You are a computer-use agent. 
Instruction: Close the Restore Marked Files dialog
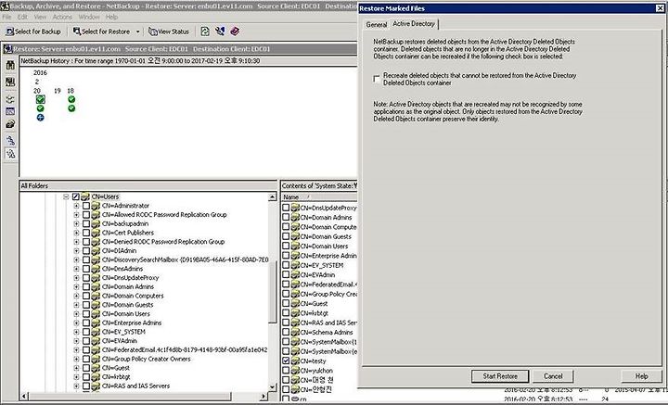(660, 8)
